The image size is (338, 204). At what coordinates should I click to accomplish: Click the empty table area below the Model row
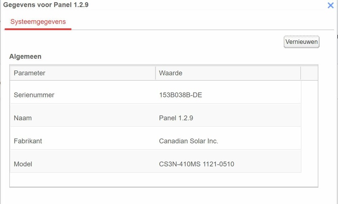tap(155, 179)
